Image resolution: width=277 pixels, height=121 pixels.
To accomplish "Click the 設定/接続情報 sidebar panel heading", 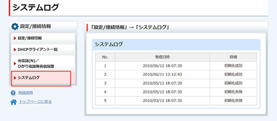I will (35, 27).
